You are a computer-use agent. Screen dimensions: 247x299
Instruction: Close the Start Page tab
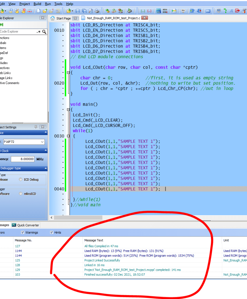(76, 18)
